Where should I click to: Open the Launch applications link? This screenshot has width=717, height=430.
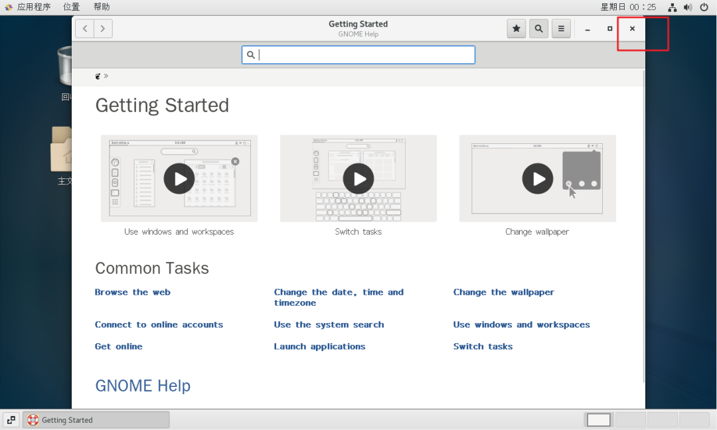[x=319, y=347]
